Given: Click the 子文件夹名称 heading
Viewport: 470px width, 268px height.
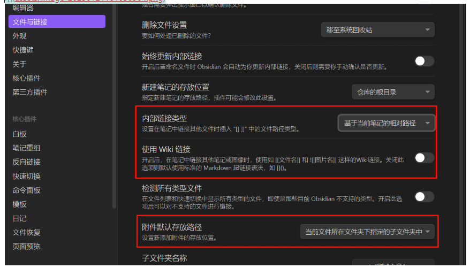Looking at the screenshot, I should (164, 258).
